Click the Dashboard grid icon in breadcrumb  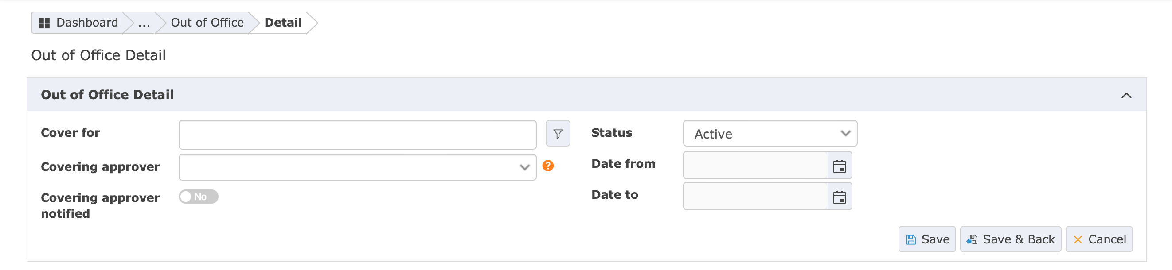44,23
